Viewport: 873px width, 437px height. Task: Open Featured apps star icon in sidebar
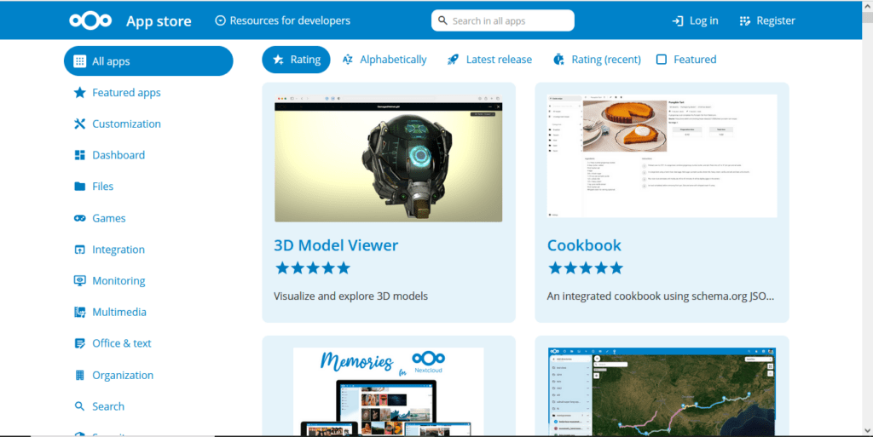pos(79,93)
